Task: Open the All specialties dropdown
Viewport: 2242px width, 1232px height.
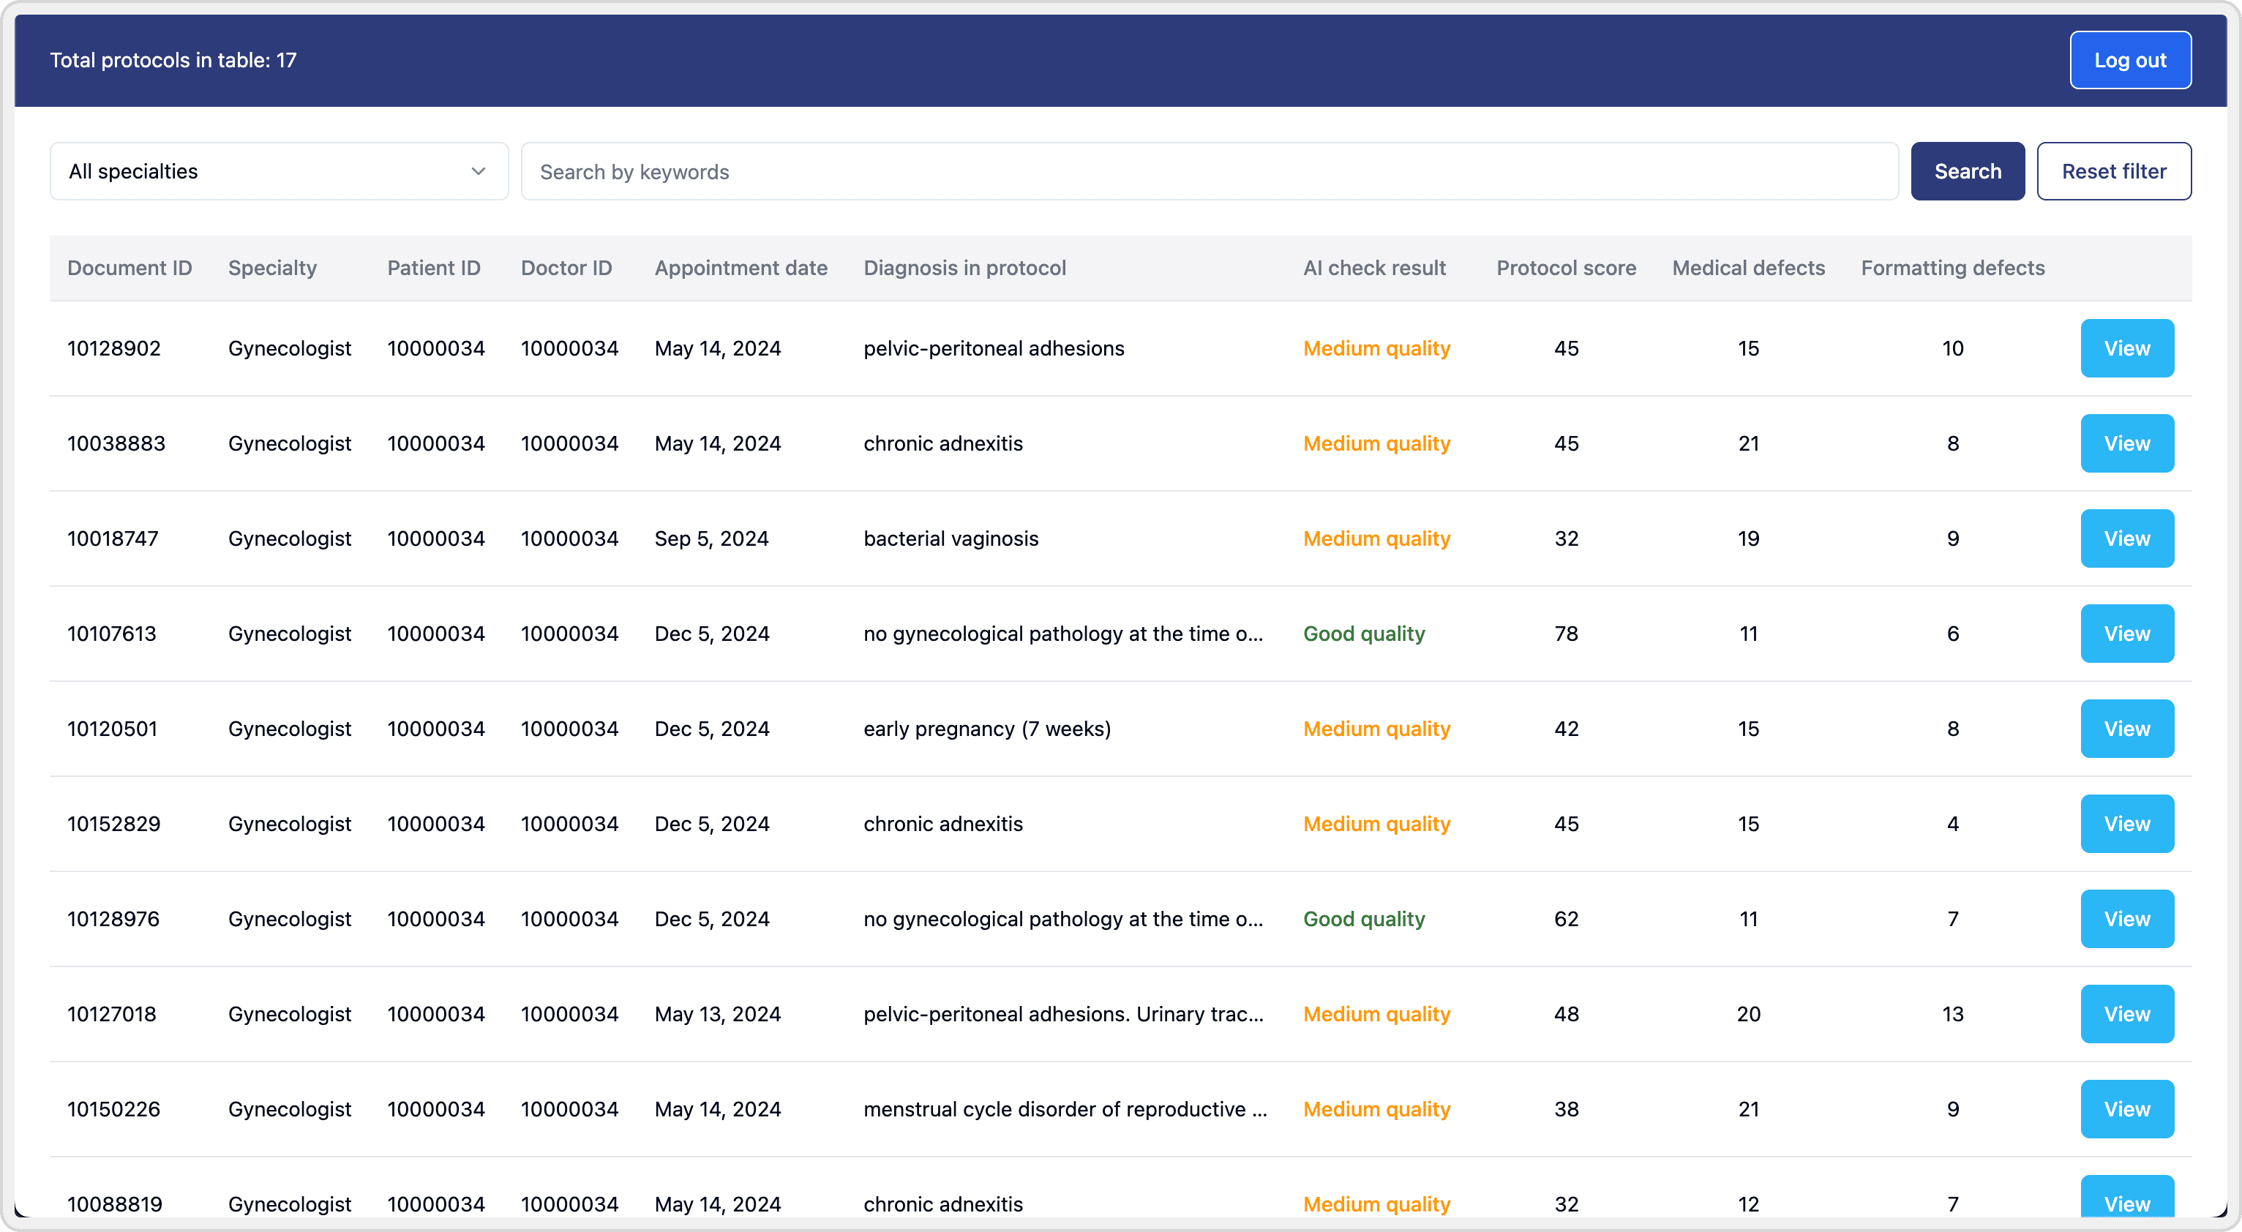Action: click(x=279, y=171)
